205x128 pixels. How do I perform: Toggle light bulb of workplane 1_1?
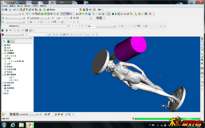[9, 80]
